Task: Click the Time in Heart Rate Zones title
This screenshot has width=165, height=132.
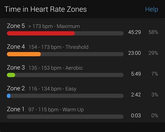Action: pos(46,9)
